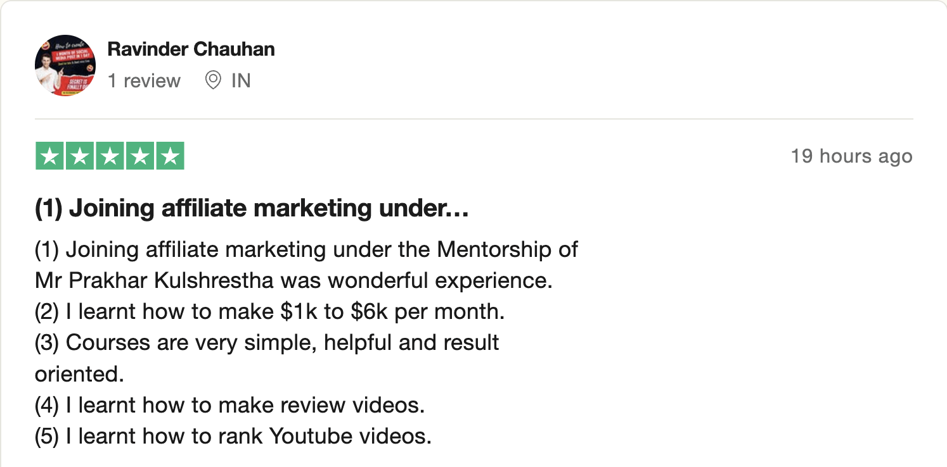Click the first green rating star
947x467 pixels.
pos(50,156)
